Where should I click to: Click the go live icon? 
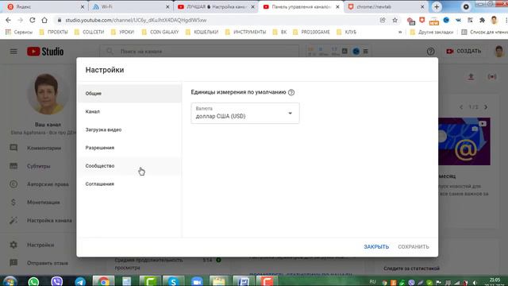pyautogui.click(x=492, y=77)
